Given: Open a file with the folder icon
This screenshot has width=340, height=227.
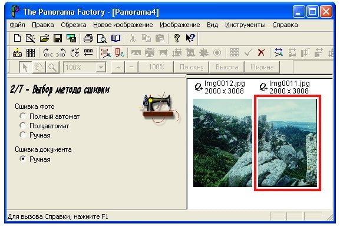Looking at the screenshot, I should [44, 38].
